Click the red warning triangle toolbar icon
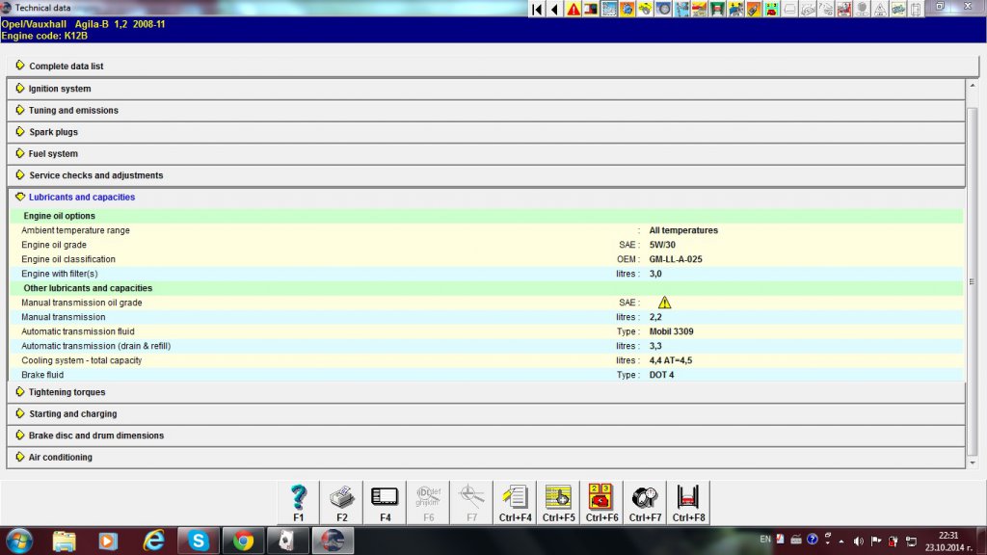This screenshot has height=555, width=987. (x=574, y=9)
